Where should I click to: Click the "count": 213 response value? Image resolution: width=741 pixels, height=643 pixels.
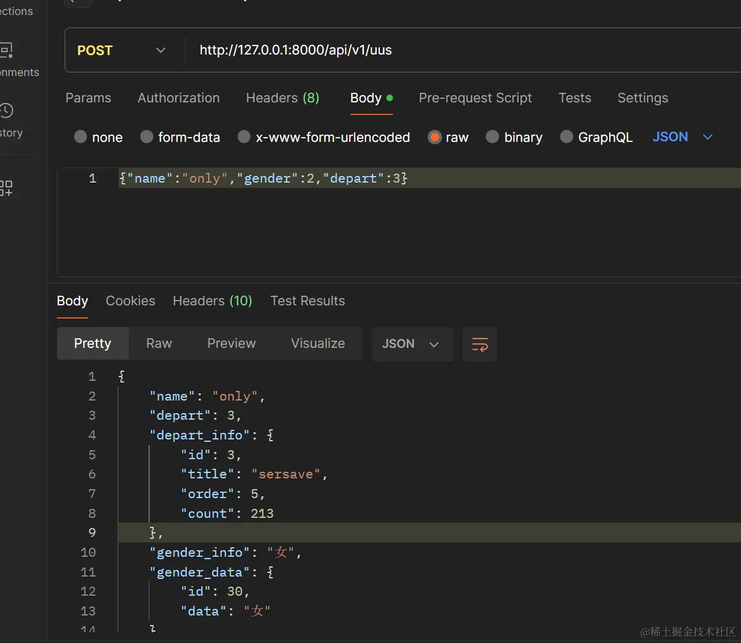click(x=262, y=514)
